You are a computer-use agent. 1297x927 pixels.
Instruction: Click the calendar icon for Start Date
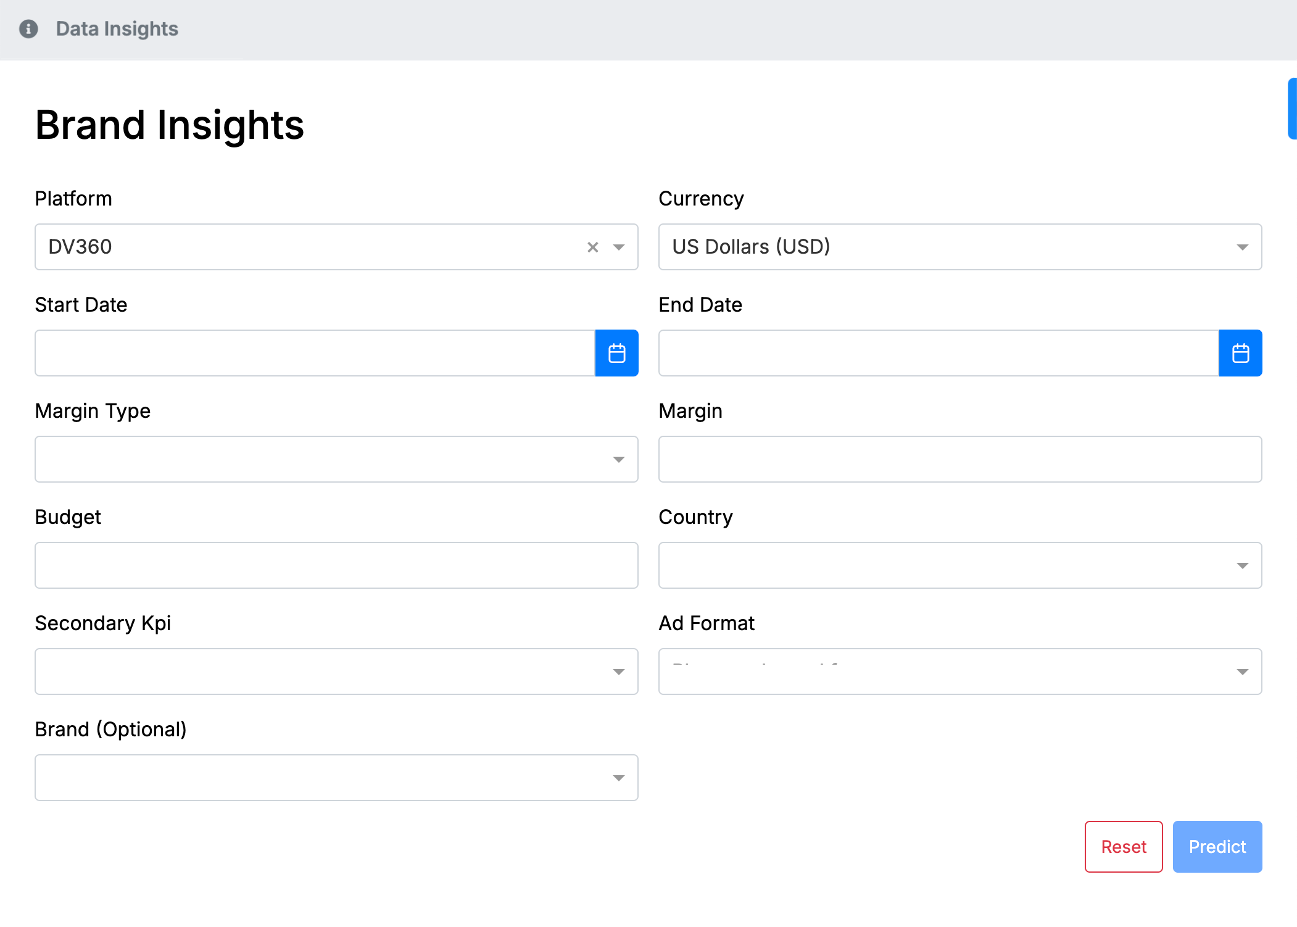(x=617, y=352)
